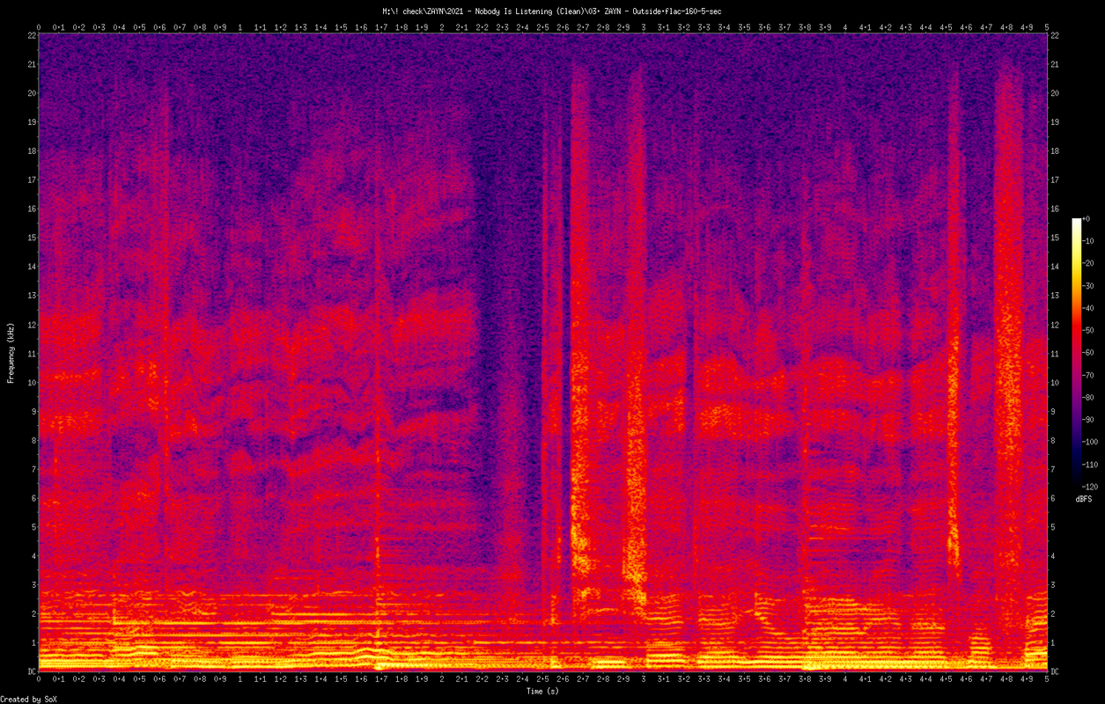Click the "-90" value on the color scale

tap(1090, 420)
